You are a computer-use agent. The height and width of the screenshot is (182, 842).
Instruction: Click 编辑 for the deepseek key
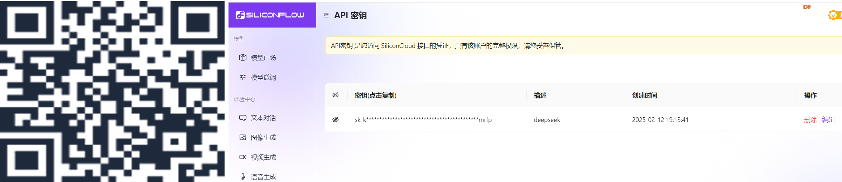(x=828, y=119)
